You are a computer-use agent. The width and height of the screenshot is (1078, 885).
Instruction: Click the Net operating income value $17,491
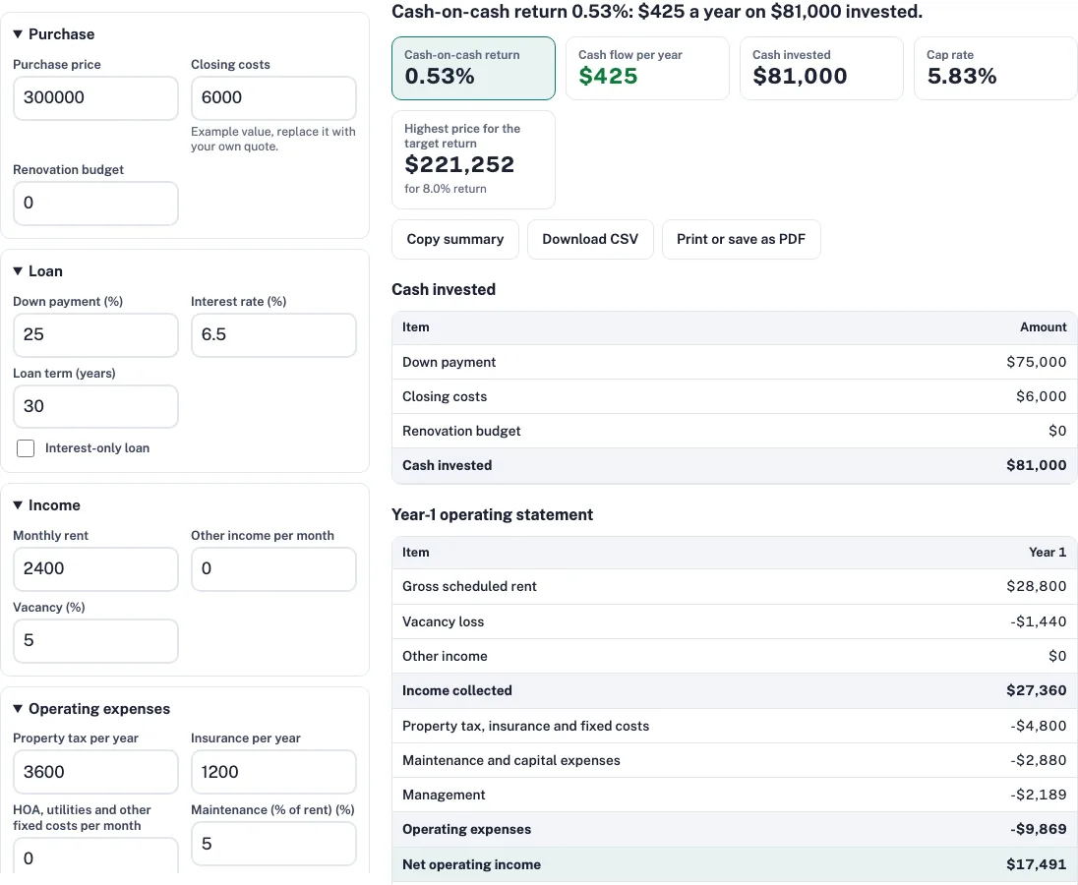coord(1036,864)
